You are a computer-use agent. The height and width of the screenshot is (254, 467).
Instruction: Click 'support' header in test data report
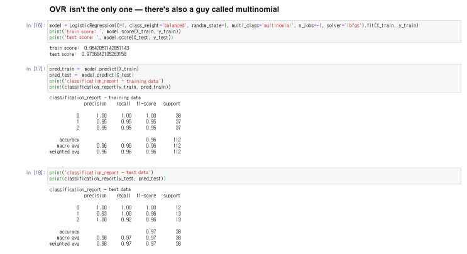(172, 196)
